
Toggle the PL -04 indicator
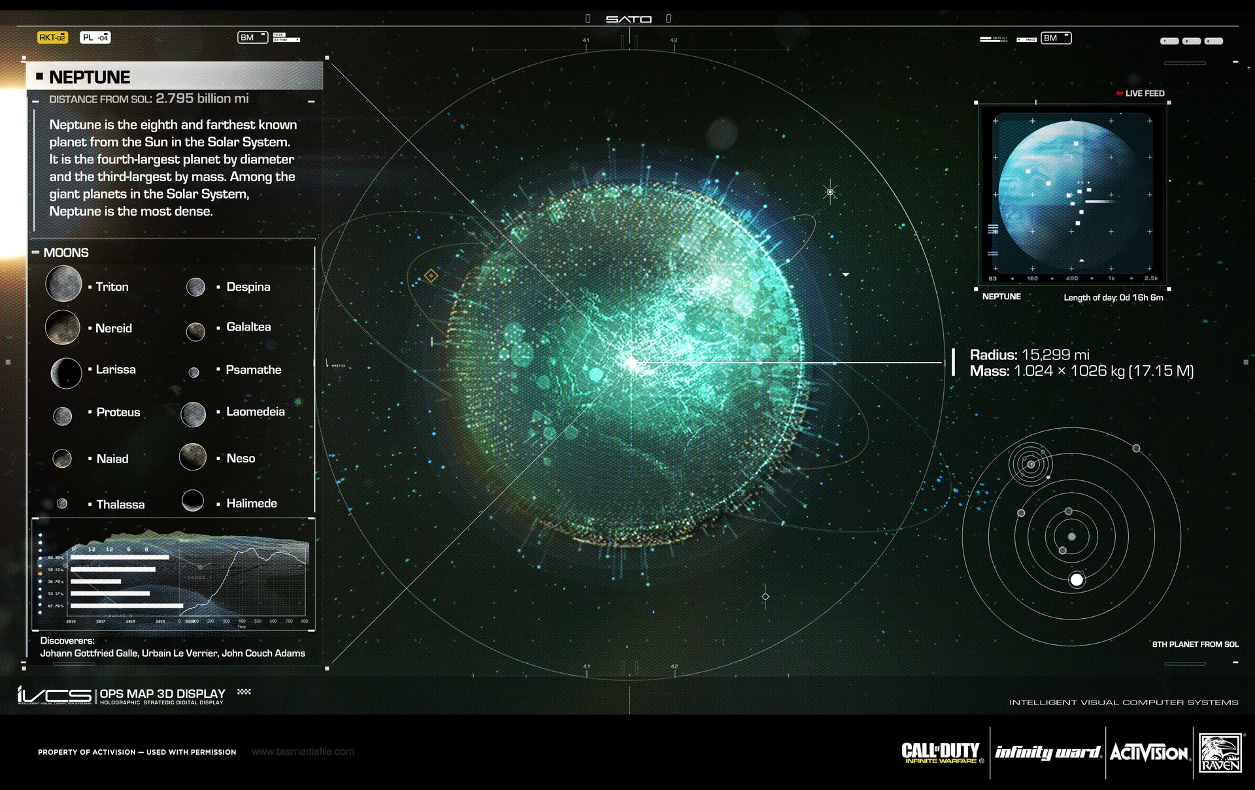94,37
